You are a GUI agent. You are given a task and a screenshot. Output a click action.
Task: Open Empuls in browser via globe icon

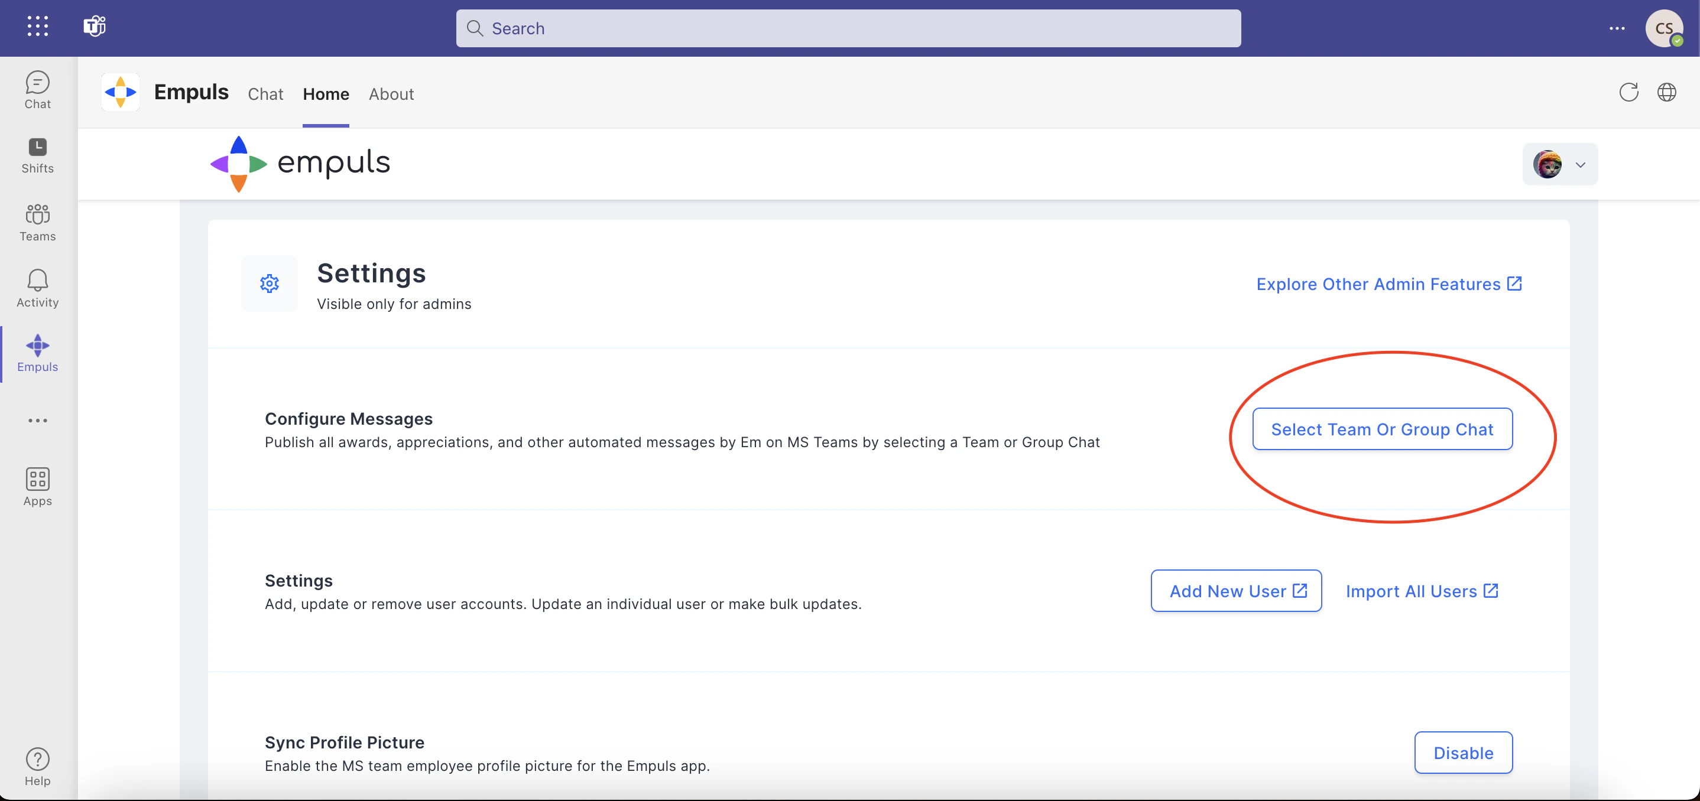click(x=1667, y=92)
